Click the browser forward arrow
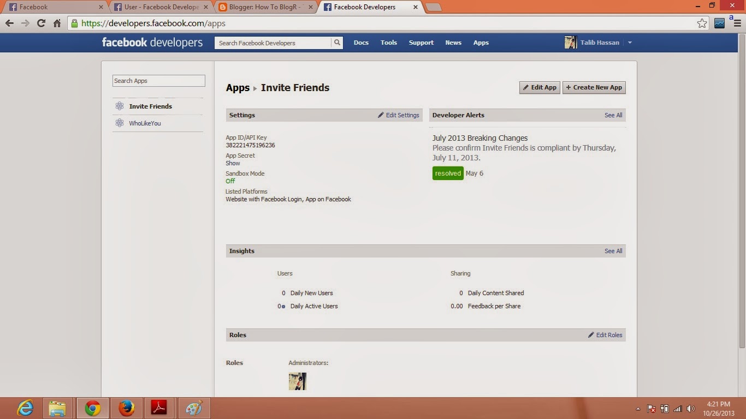 (x=25, y=23)
